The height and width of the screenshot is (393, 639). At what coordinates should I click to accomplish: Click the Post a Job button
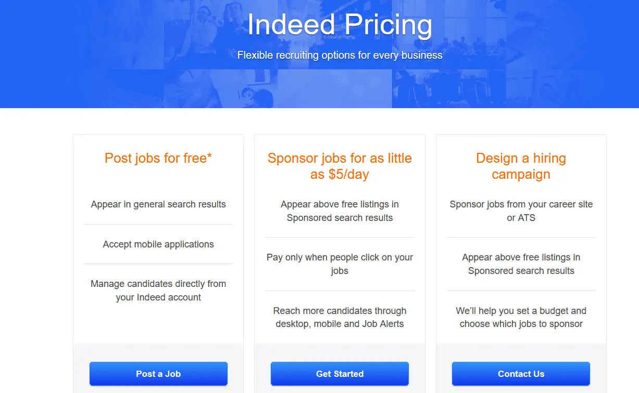tap(158, 374)
